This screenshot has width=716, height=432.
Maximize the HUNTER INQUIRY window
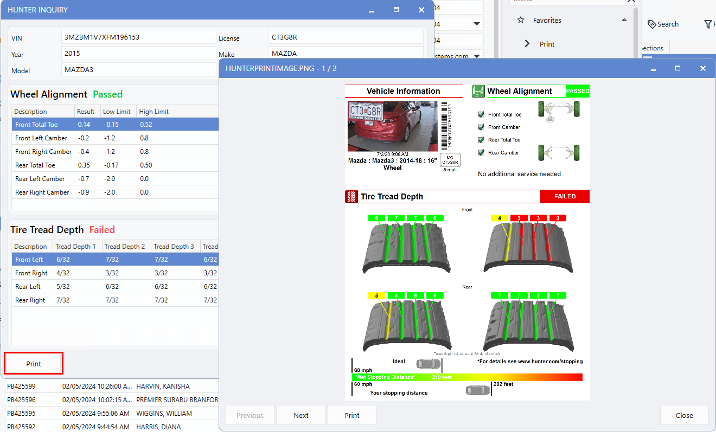tap(397, 10)
